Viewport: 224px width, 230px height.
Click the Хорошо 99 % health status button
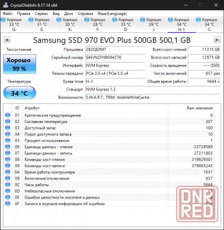coord(20,64)
